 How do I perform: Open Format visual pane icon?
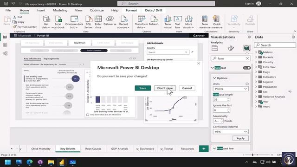tap(231, 48)
